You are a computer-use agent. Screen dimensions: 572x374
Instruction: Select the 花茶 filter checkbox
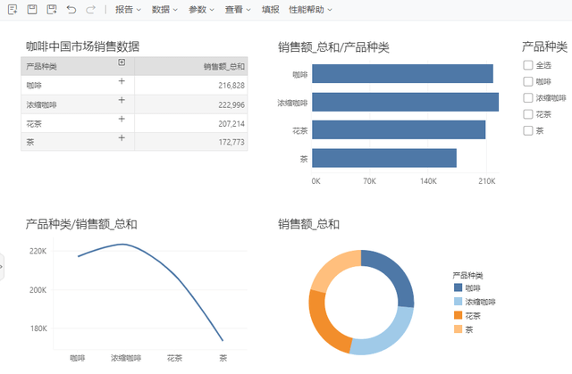528,114
